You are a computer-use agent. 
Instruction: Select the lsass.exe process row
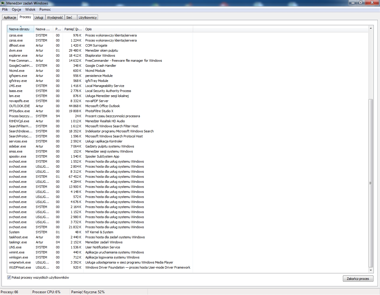100,91
